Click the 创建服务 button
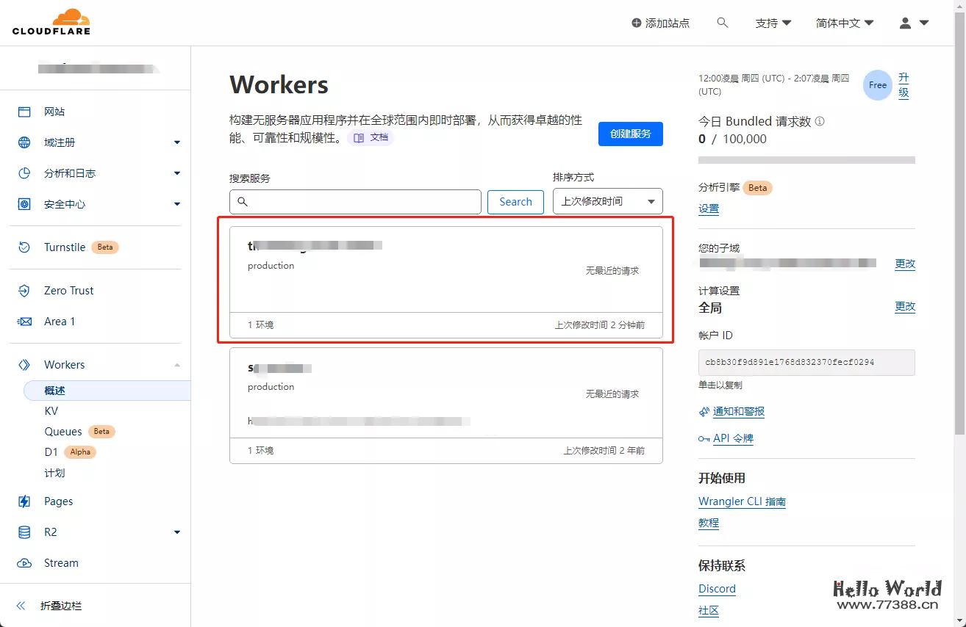 click(630, 134)
